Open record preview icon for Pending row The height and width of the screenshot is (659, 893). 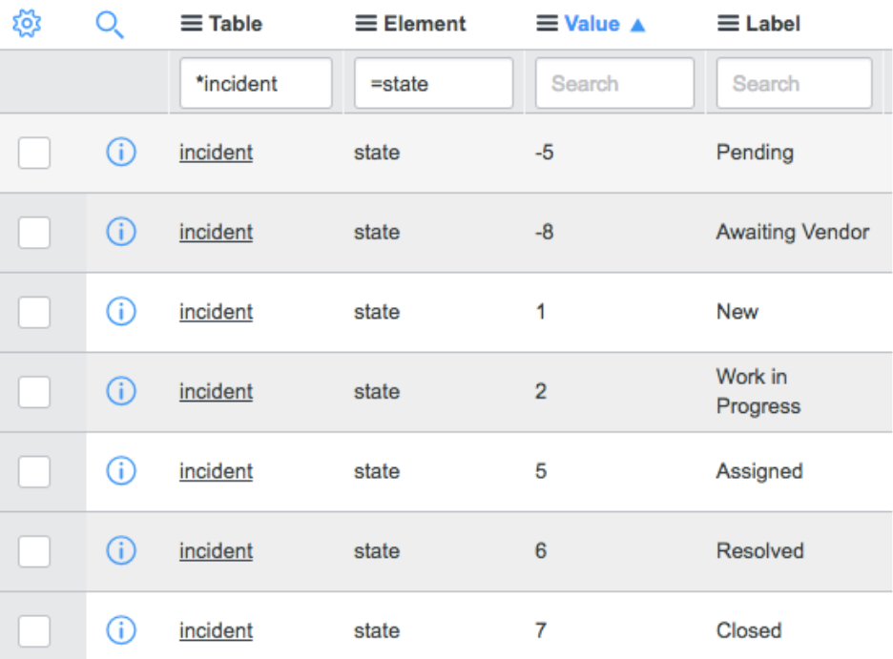coord(121,153)
